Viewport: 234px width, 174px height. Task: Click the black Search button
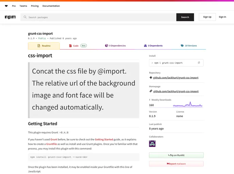point(185,17)
